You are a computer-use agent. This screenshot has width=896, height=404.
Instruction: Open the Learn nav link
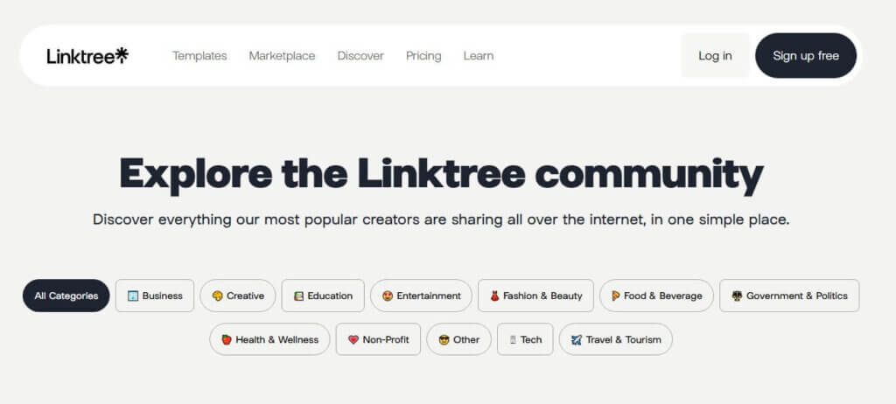point(479,56)
